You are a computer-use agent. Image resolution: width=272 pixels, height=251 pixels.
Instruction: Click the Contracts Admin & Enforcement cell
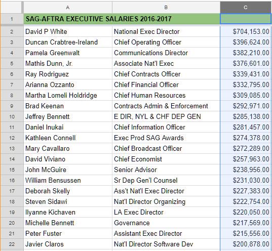click(x=166, y=106)
